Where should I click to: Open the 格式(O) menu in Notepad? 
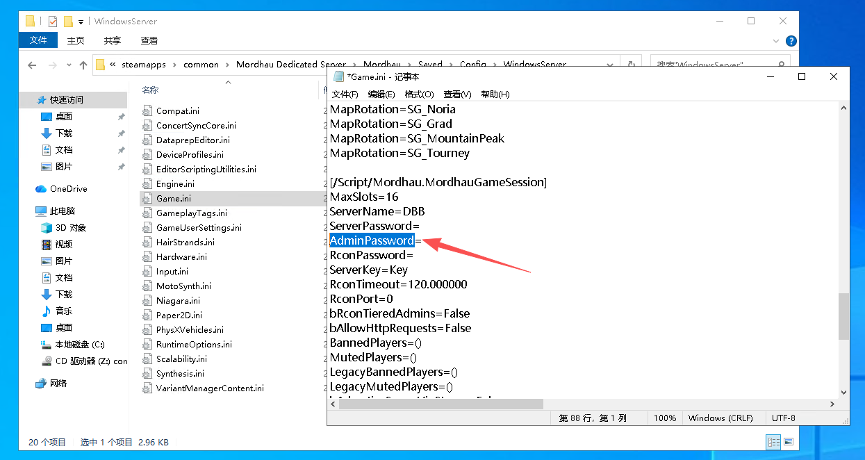[x=419, y=94]
